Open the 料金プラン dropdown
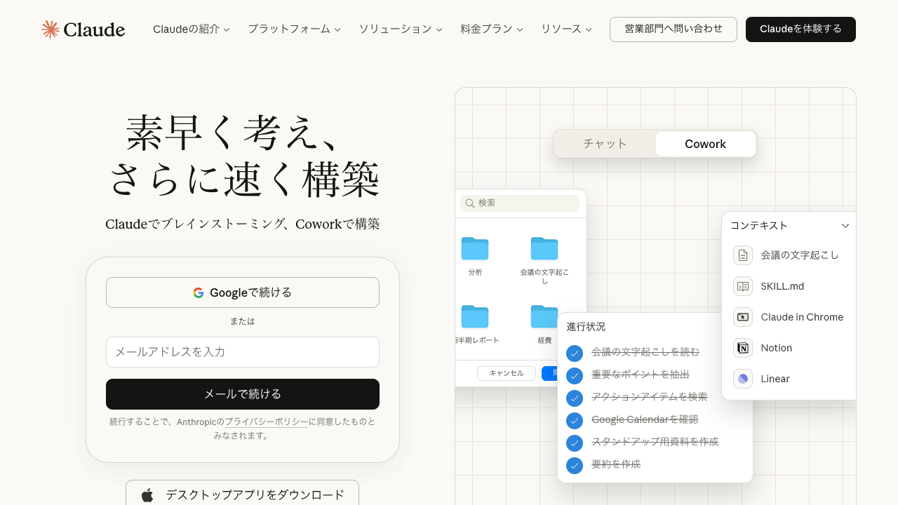This screenshot has height=505, width=898. click(x=491, y=29)
